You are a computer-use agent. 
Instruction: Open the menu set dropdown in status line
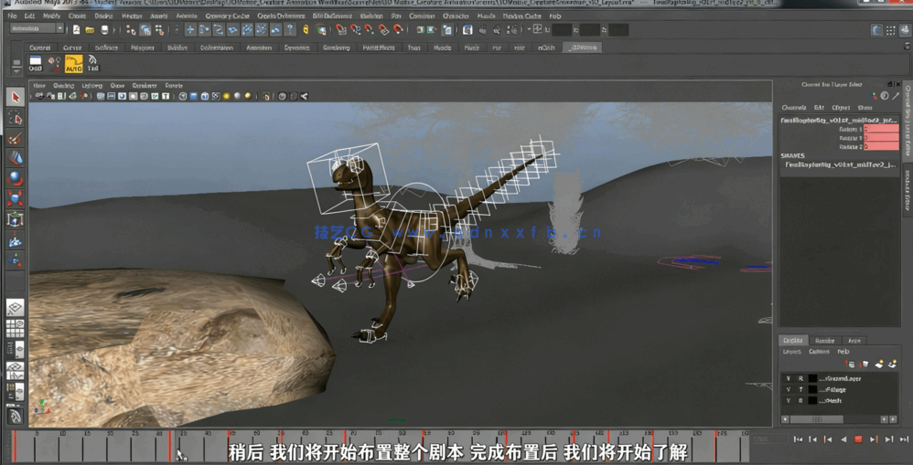tap(60, 29)
